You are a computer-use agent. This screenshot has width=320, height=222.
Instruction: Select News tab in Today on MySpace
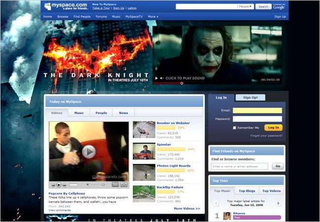(x=124, y=113)
